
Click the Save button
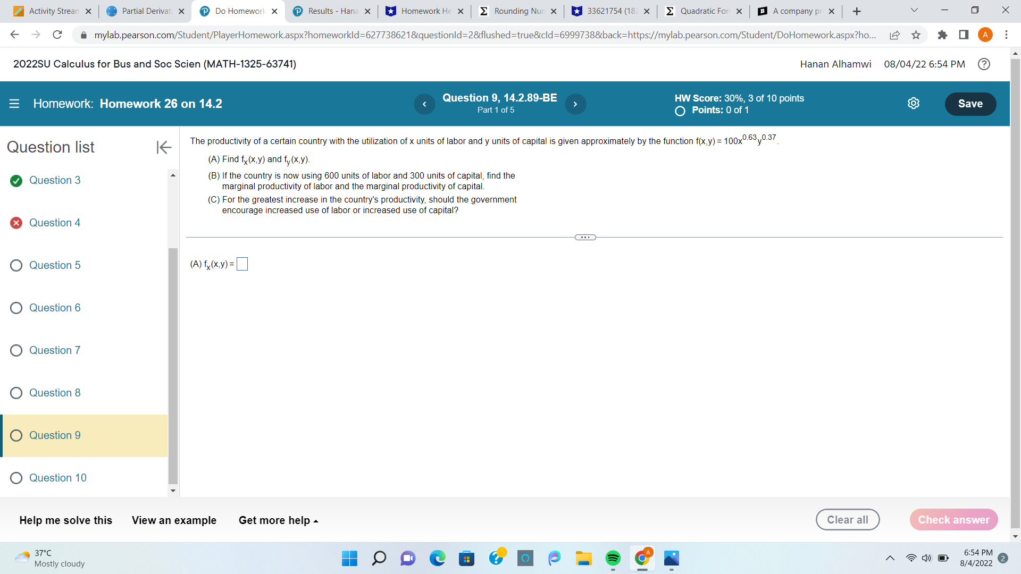click(970, 104)
